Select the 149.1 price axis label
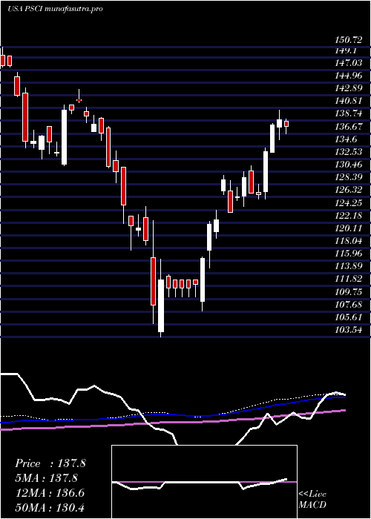Screen dimensions: 371x519 pos(346,51)
